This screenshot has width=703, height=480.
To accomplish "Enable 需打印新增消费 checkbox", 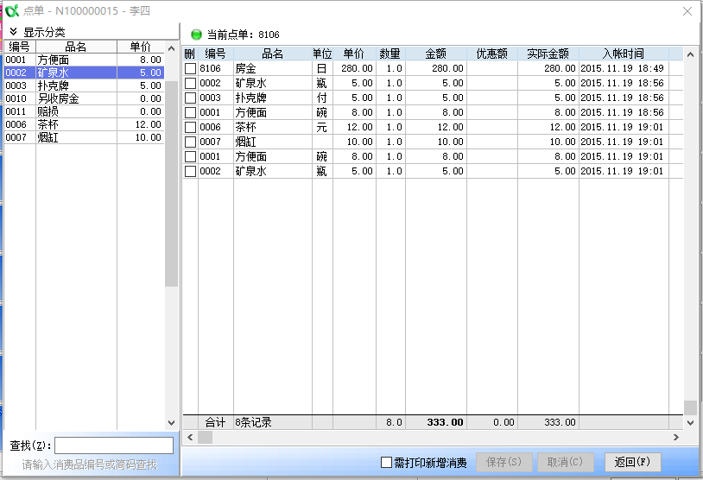I will tap(387, 462).
